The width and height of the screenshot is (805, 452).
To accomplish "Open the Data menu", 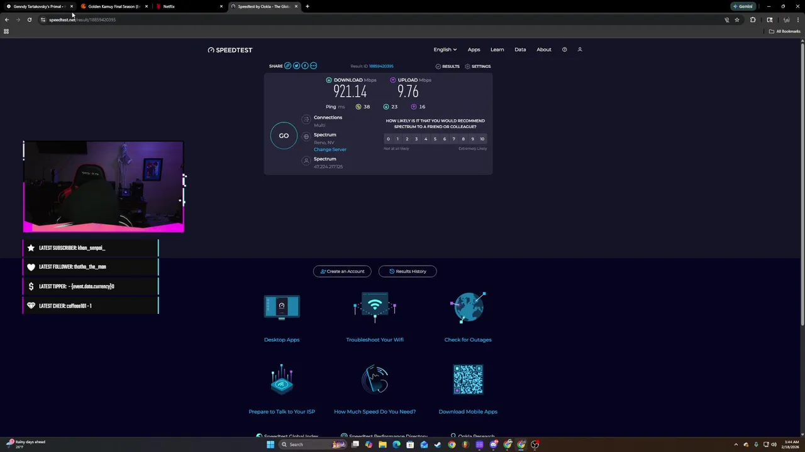I will (520, 50).
